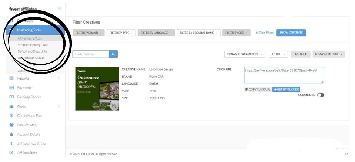Open the Filter By Creative Name dropdown
The image size is (355, 162).
tap(198, 33)
